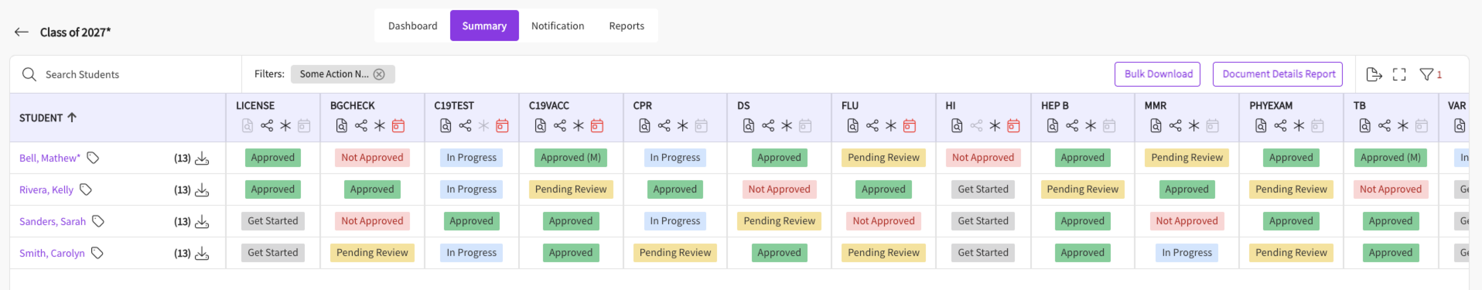Sort by the STUDENT column header
This screenshot has height=290, width=1482.
[x=48, y=118]
